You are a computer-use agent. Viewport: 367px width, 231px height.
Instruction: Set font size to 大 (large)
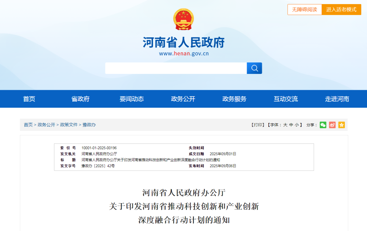tap(285, 125)
